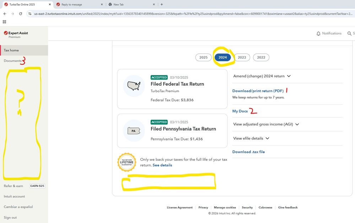Open Refer & earn in sidebar
Viewport: 355px width, 223px height.
pos(14,186)
